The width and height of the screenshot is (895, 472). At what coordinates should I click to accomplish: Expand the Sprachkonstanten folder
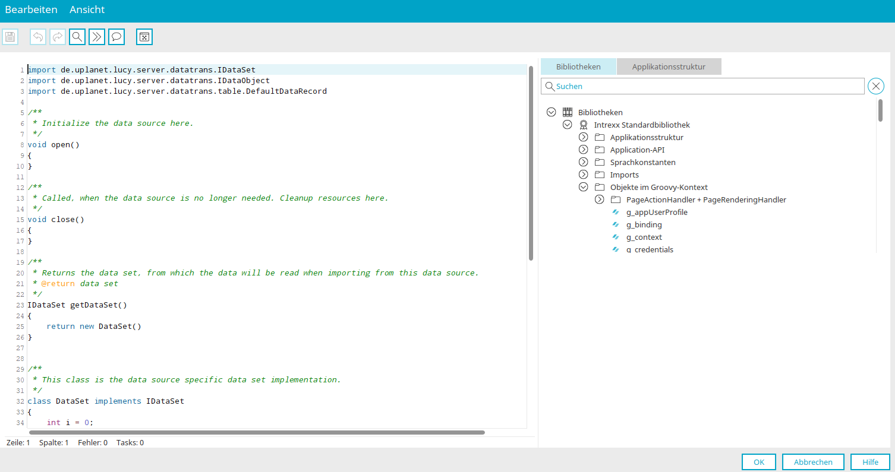pyautogui.click(x=583, y=162)
